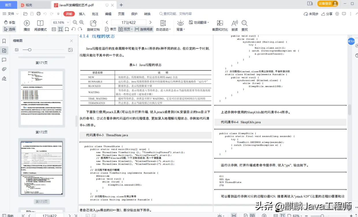The image size is (358, 217).
Task: Click print icon in quick toolbar
Action: [38, 14]
